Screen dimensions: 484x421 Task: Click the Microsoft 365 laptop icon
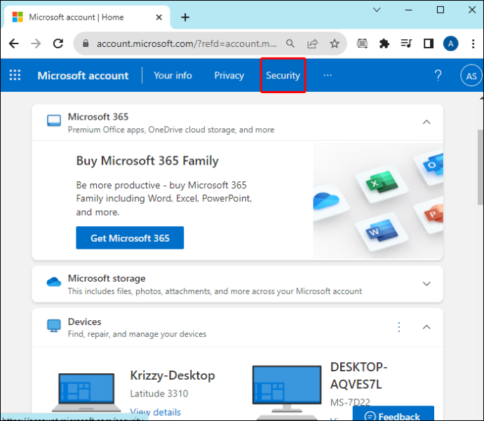click(54, 120)
